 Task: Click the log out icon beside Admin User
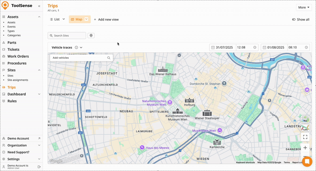[x=39, y=167]
